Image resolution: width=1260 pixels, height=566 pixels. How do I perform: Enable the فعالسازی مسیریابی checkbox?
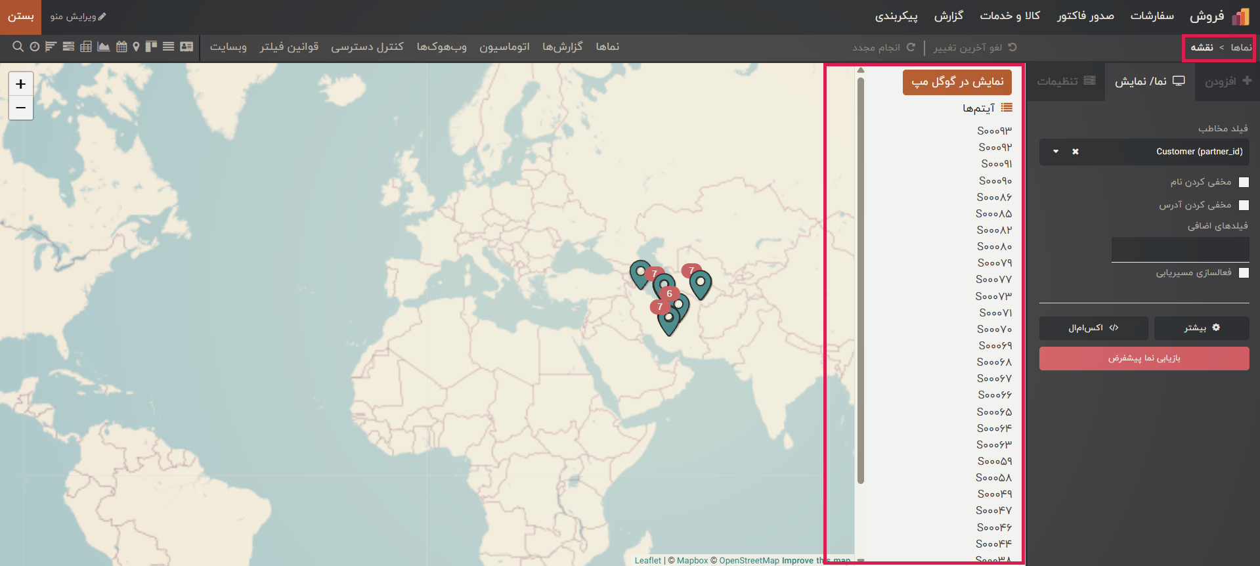pyautogui.click(x=1244, y=273)
